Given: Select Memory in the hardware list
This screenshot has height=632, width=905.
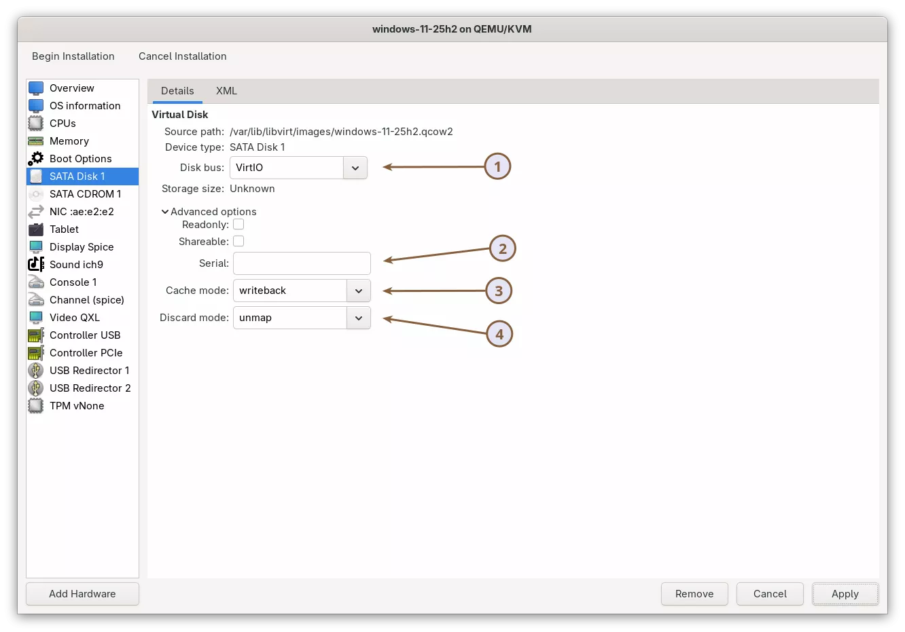Looking at the screenshot, I should (x=82, y=141).
